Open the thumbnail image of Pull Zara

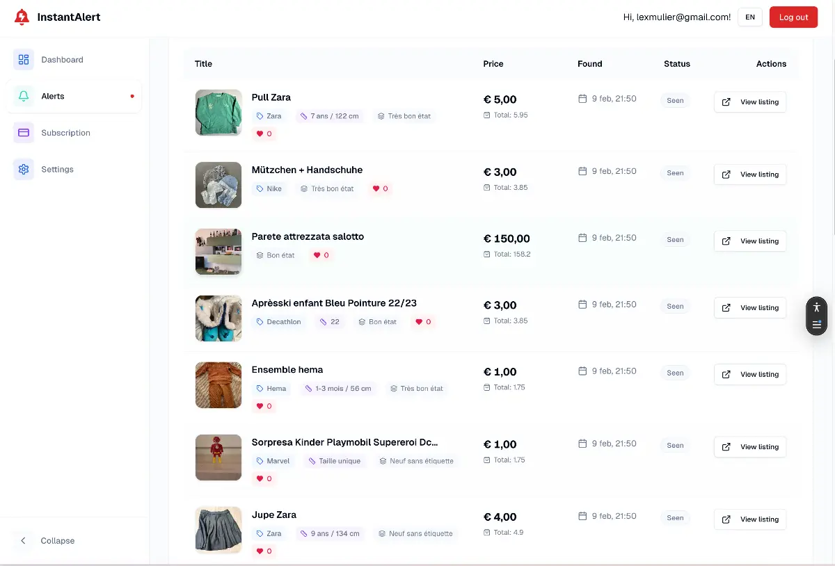pyautogui.click(x=218, y=112)
